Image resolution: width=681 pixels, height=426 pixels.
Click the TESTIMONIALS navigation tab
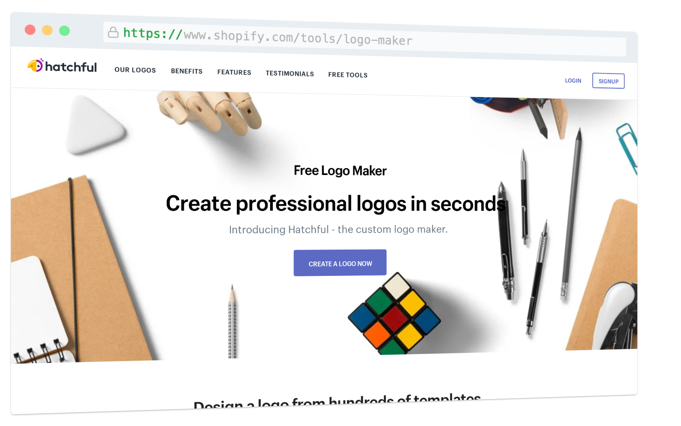click(x=289, y=73)
